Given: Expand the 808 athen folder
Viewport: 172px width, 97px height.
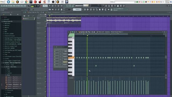Looking at the screenshot, I should [7, 23].
